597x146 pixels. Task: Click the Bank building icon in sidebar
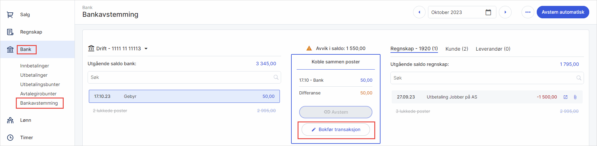tap(10, 49)
